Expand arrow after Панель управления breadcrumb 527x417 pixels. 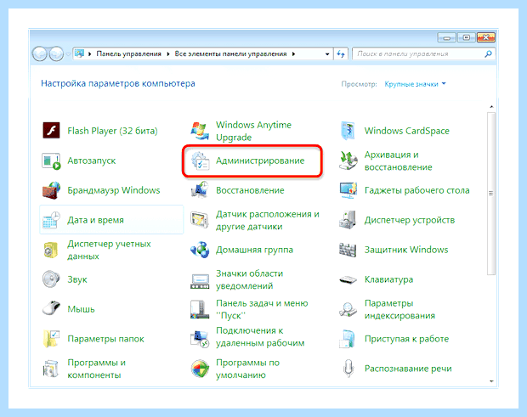coord(168,54)
